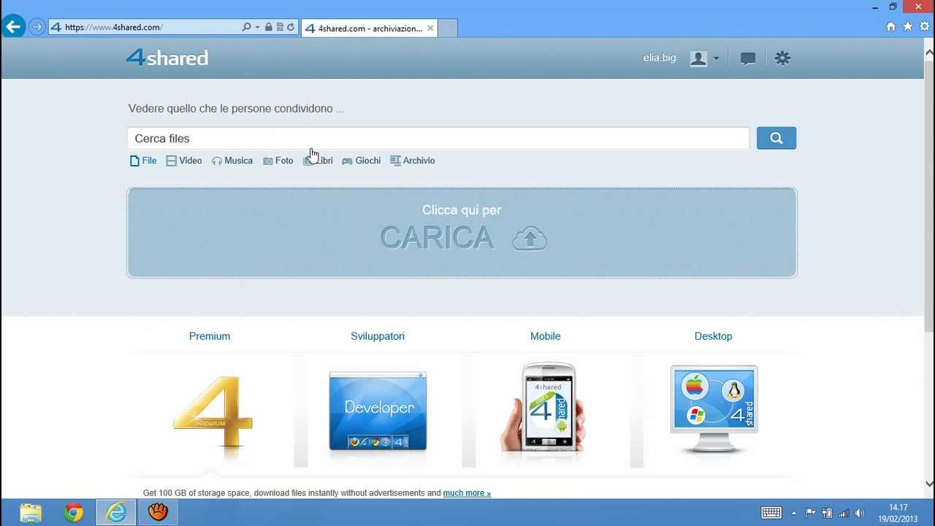Follow the 'much more »' link
This screenshot has height=526, width=935.
[467, 493]
